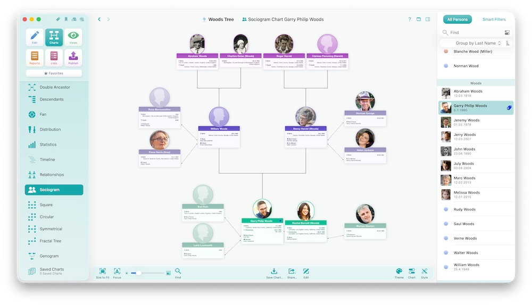This screenshot has width=532, height=305.
Task: Open the Theme palette icon
Action: pyautogui.click(x=399, y=272)
